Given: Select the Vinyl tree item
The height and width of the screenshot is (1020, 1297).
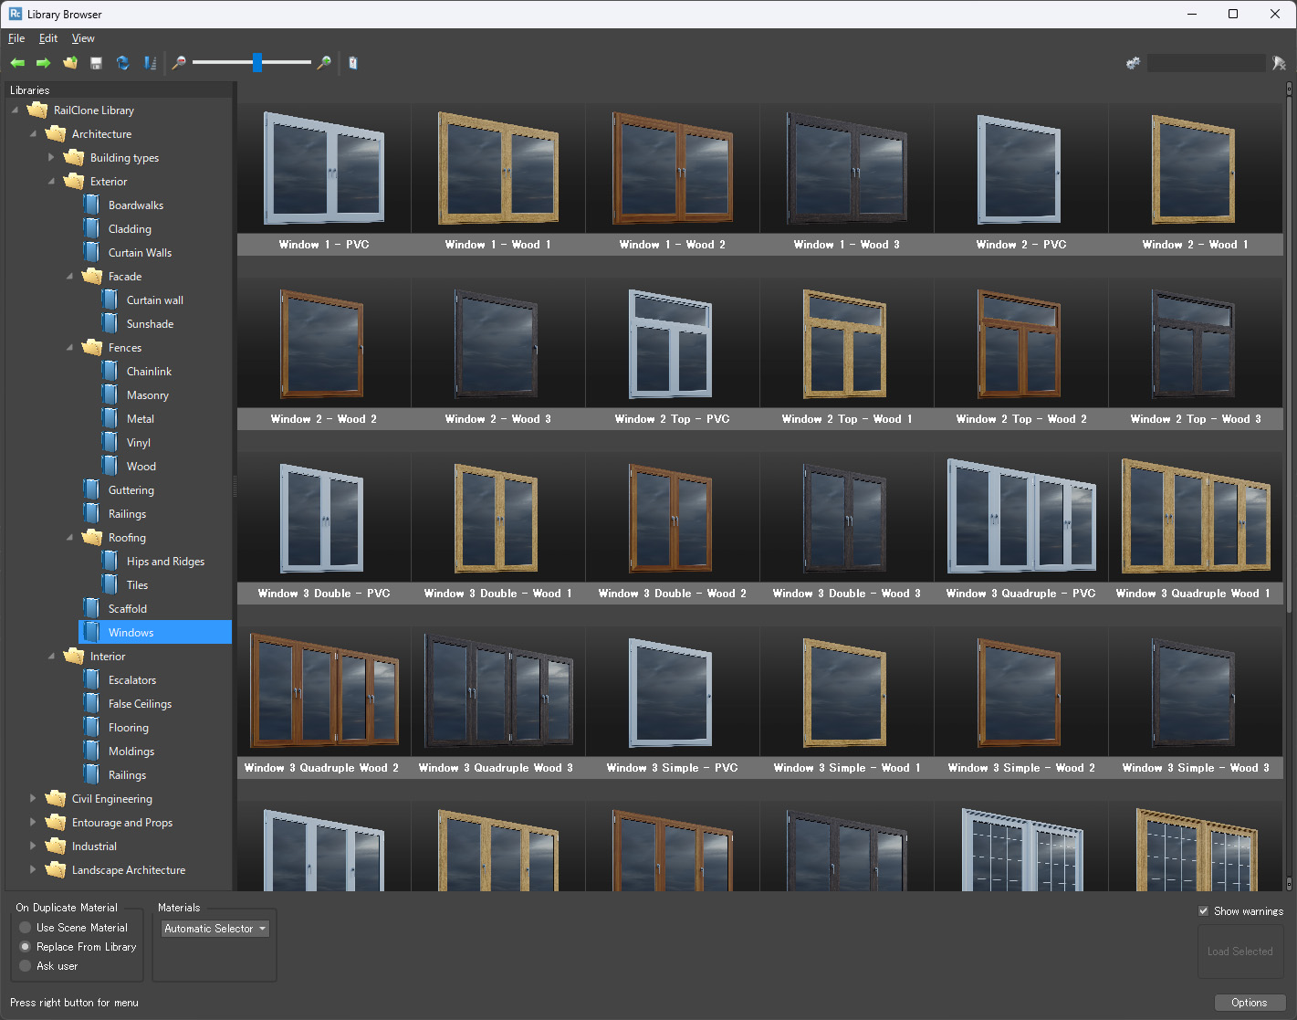Looking at the screenshot, I should (139, 443).
